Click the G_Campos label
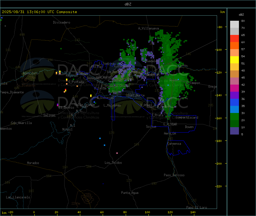Screen dimensions: 256x216 193,83
